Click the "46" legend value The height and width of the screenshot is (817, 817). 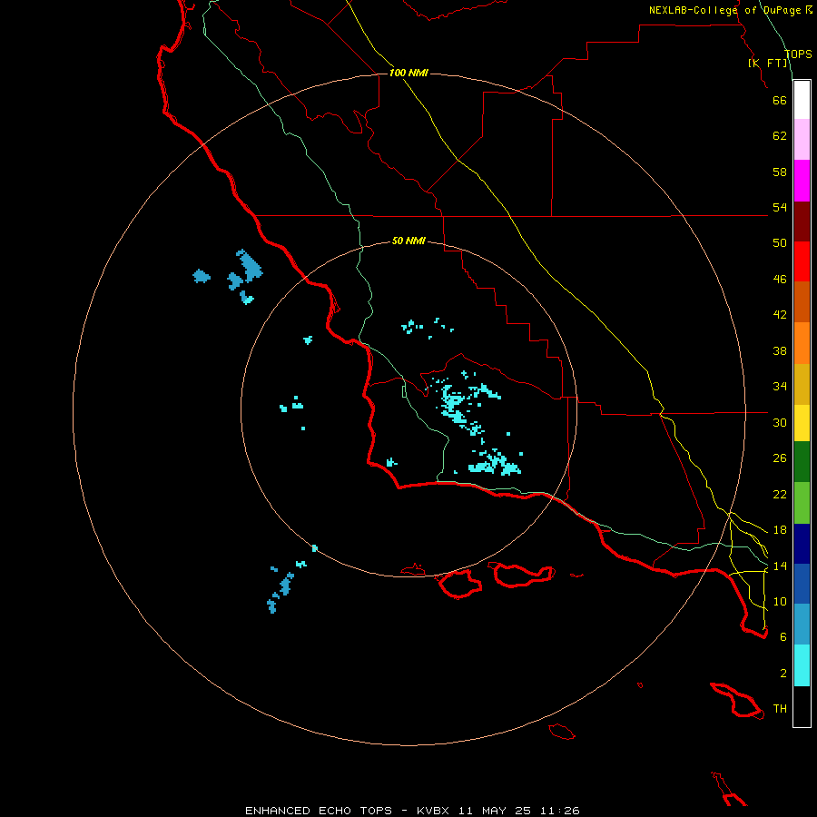780,280
